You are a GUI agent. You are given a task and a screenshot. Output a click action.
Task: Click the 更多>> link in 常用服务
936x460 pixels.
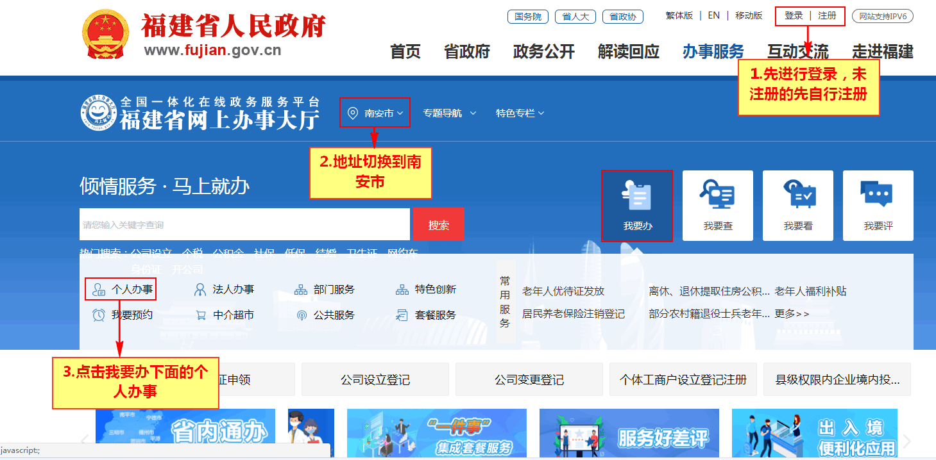(792, 314)
